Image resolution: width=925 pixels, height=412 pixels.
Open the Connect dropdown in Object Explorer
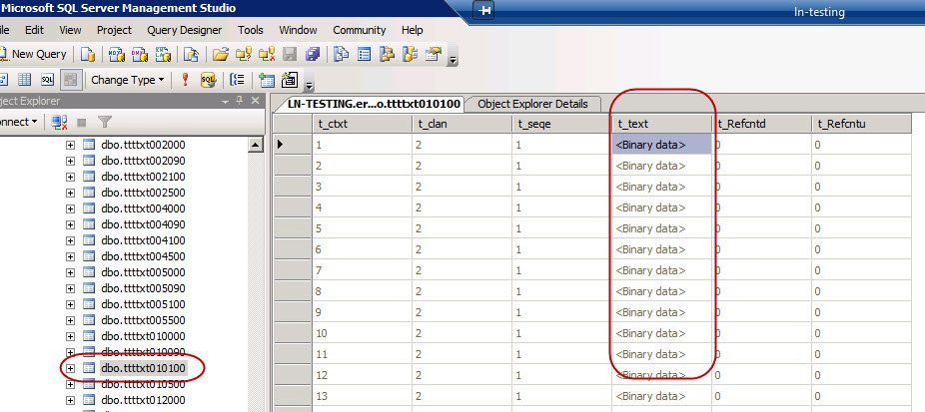tap(19, 122)
